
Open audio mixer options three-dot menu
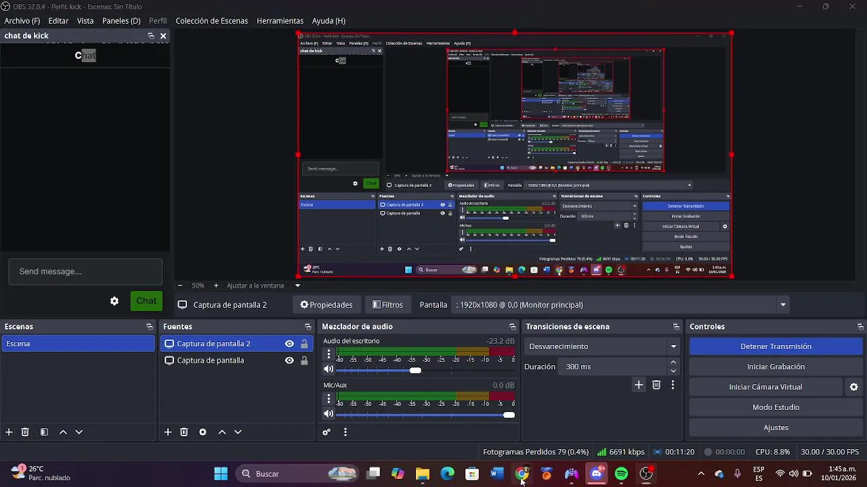(x=345, y=432)
